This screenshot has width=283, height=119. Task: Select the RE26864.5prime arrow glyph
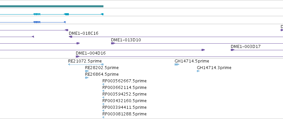pyautogui.click(x=87, y=78)
